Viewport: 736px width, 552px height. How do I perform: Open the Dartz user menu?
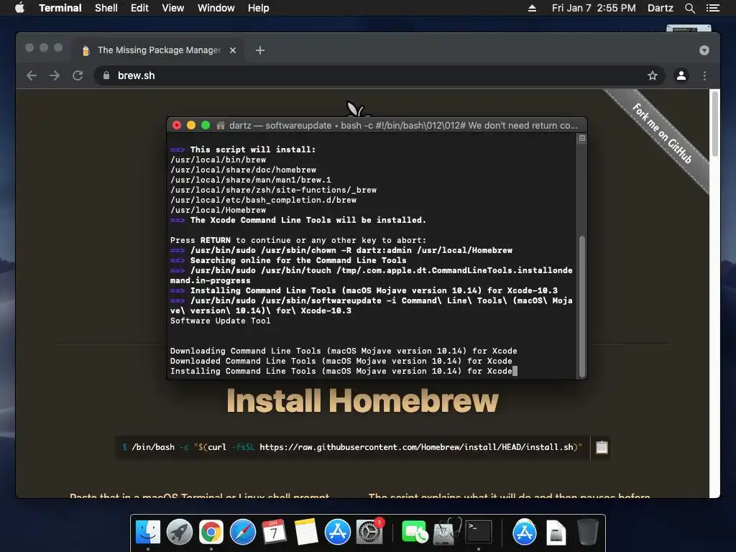(x=660, y=8)
